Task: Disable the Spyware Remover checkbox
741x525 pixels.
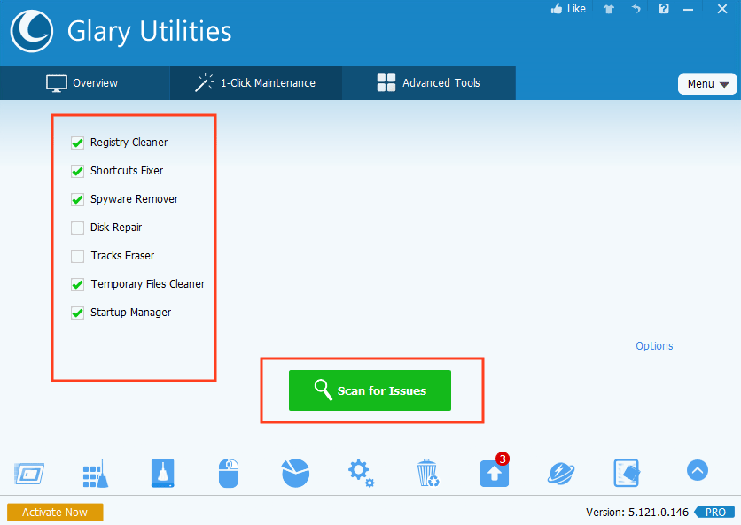Action: pos(77,199)
